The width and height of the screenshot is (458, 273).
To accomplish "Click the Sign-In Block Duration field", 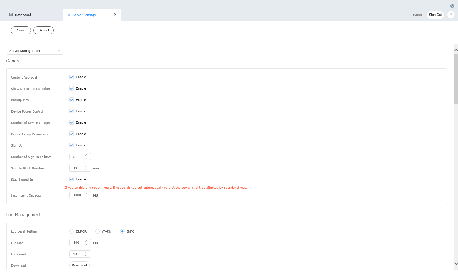I will 78,168.
